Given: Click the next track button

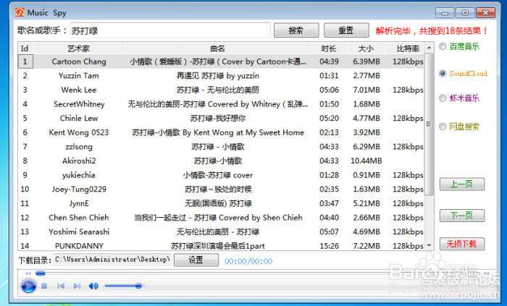Looking at the screenshot, I should coord(77,286).
